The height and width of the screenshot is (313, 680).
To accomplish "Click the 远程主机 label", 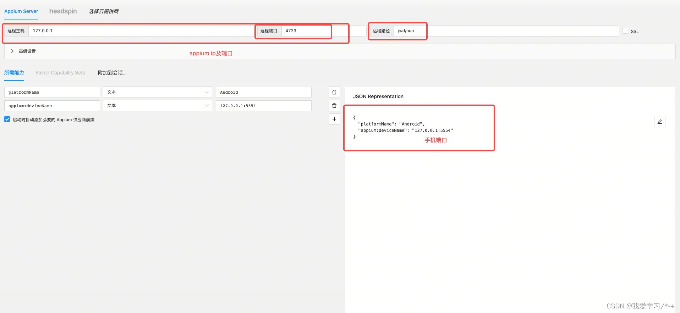I will (16, 31).
